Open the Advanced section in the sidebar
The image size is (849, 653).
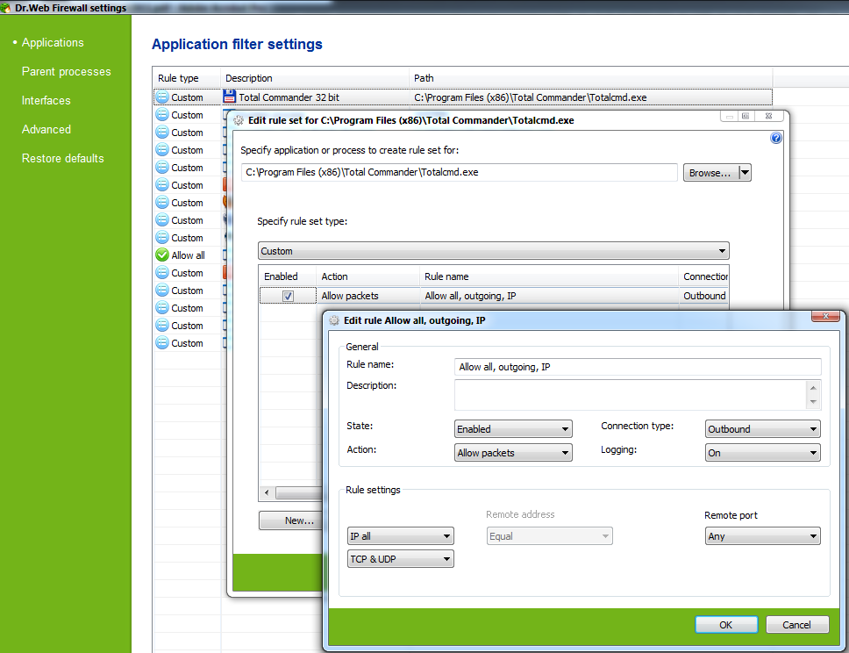[x=46, y=130]
